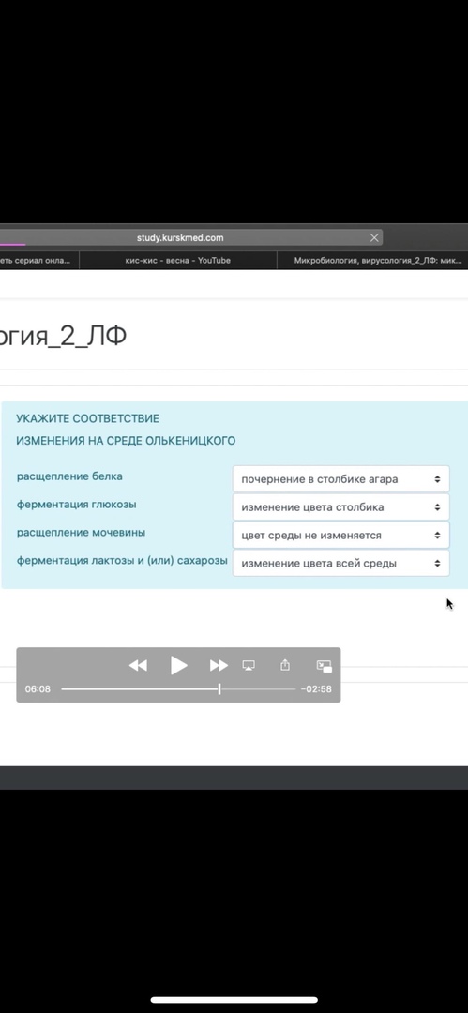468x1013 pixels.
Task: Click the video progress scrubber handle
Action: pos(219,689)
